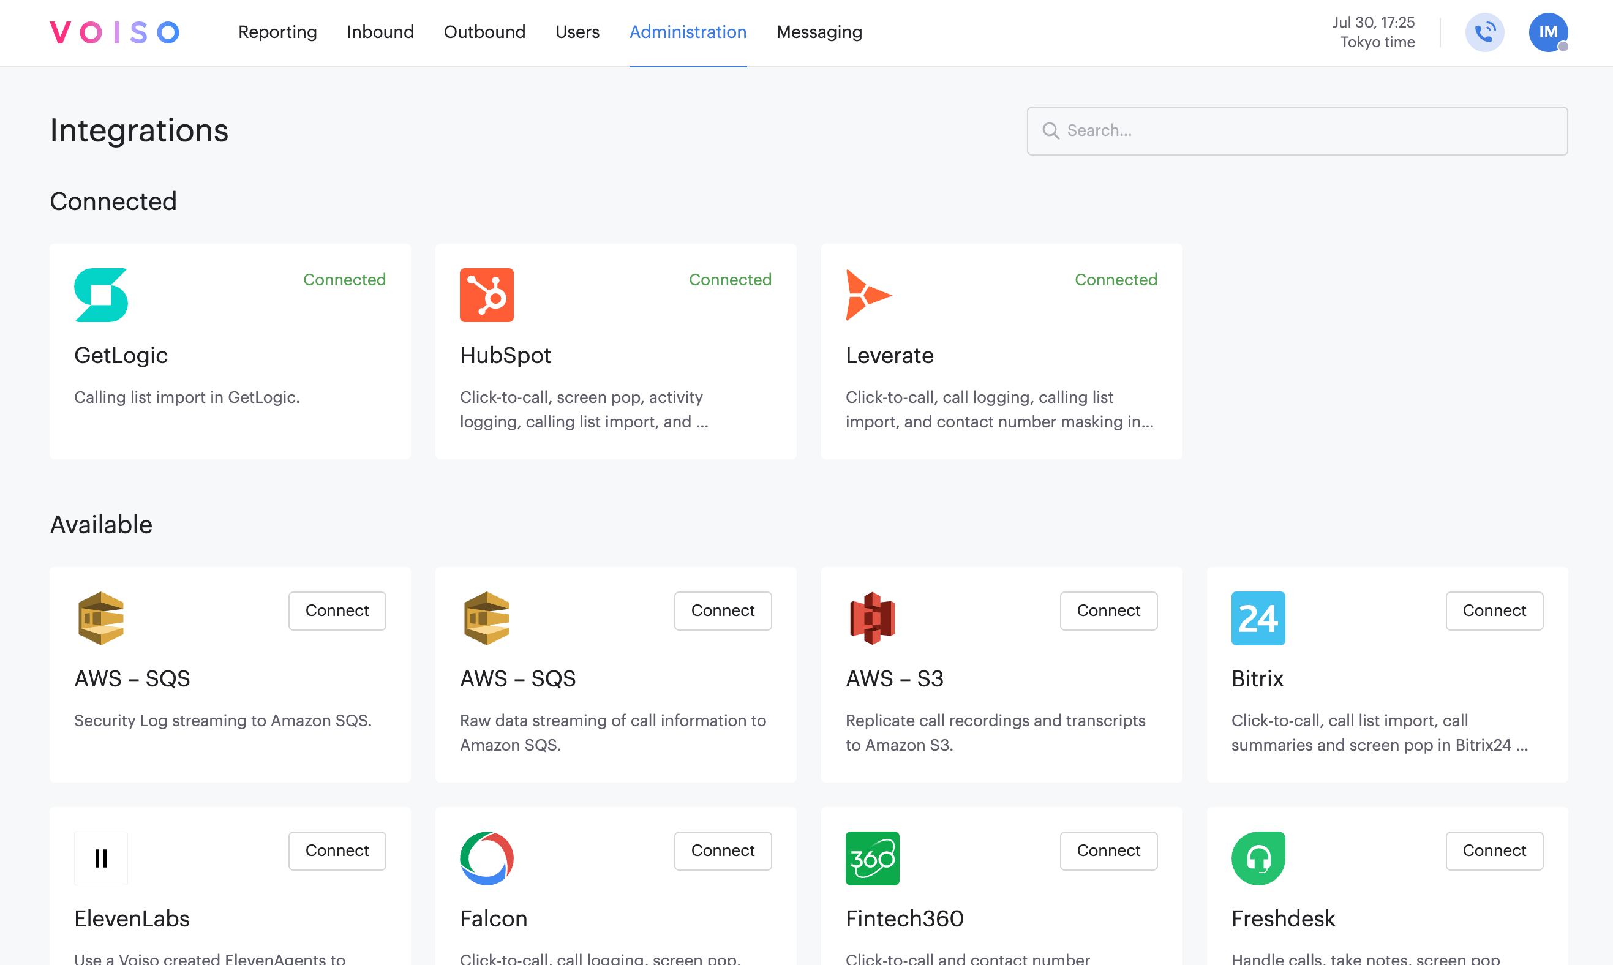The image size is (1613, 965).
Task: Open the Reporting menu
Action: click(x=277, y=32)
